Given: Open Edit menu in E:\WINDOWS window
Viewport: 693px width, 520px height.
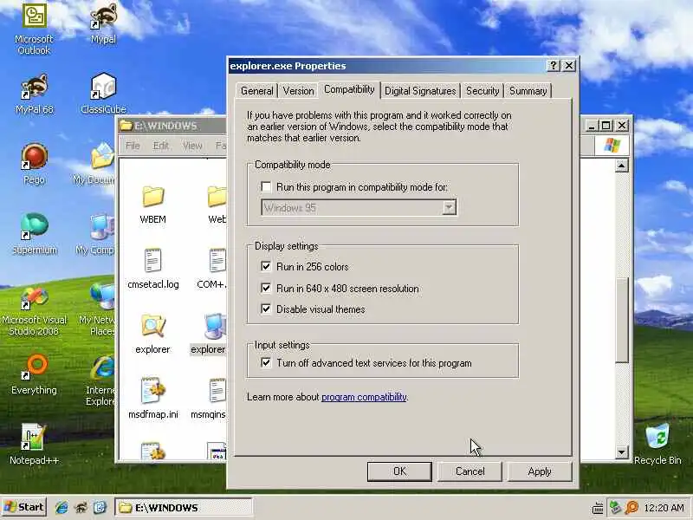Looking at the screenshot, I should coord(161,146).
